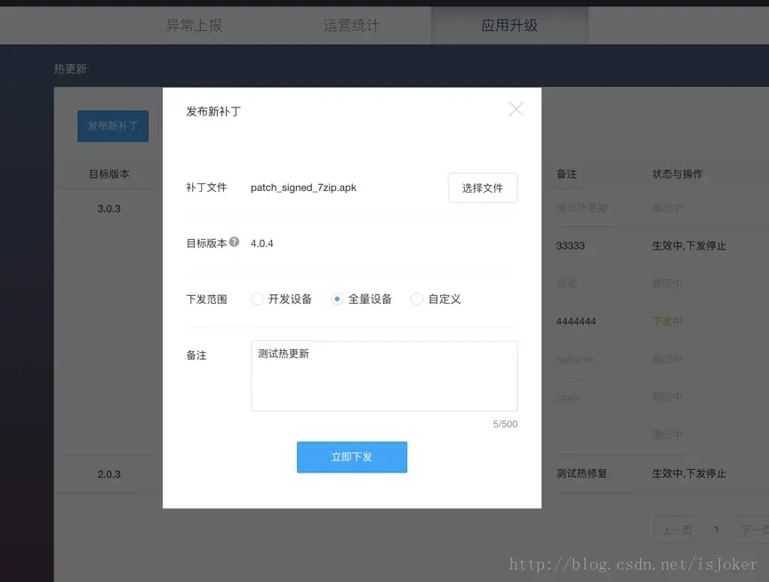769x582 pixels.
Task: Select the 开发设备 radio option
Action: (x=257, y=299)
